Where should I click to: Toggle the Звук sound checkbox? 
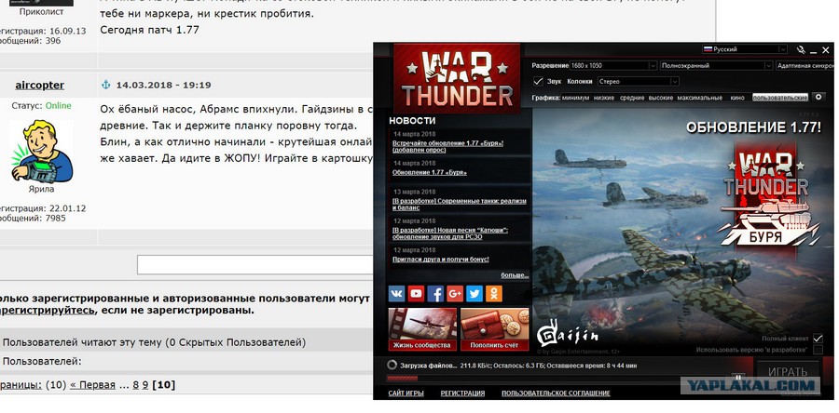pyautogui.click(x=538, y=82)
